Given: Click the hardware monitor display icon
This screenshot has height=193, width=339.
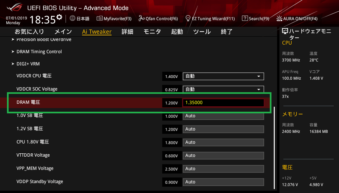Looking at the screenshot, I should coord(285,31).
